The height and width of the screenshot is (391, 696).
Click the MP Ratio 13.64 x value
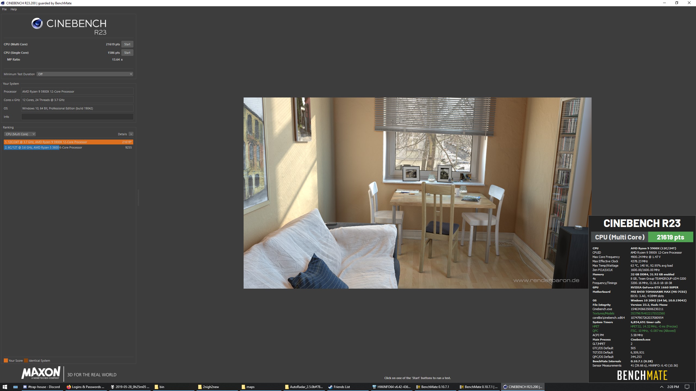pos(117,59)
